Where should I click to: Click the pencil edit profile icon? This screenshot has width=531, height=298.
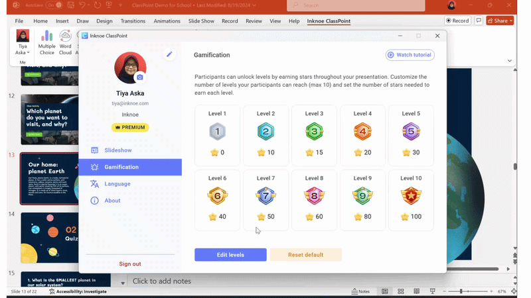(169, 54)
